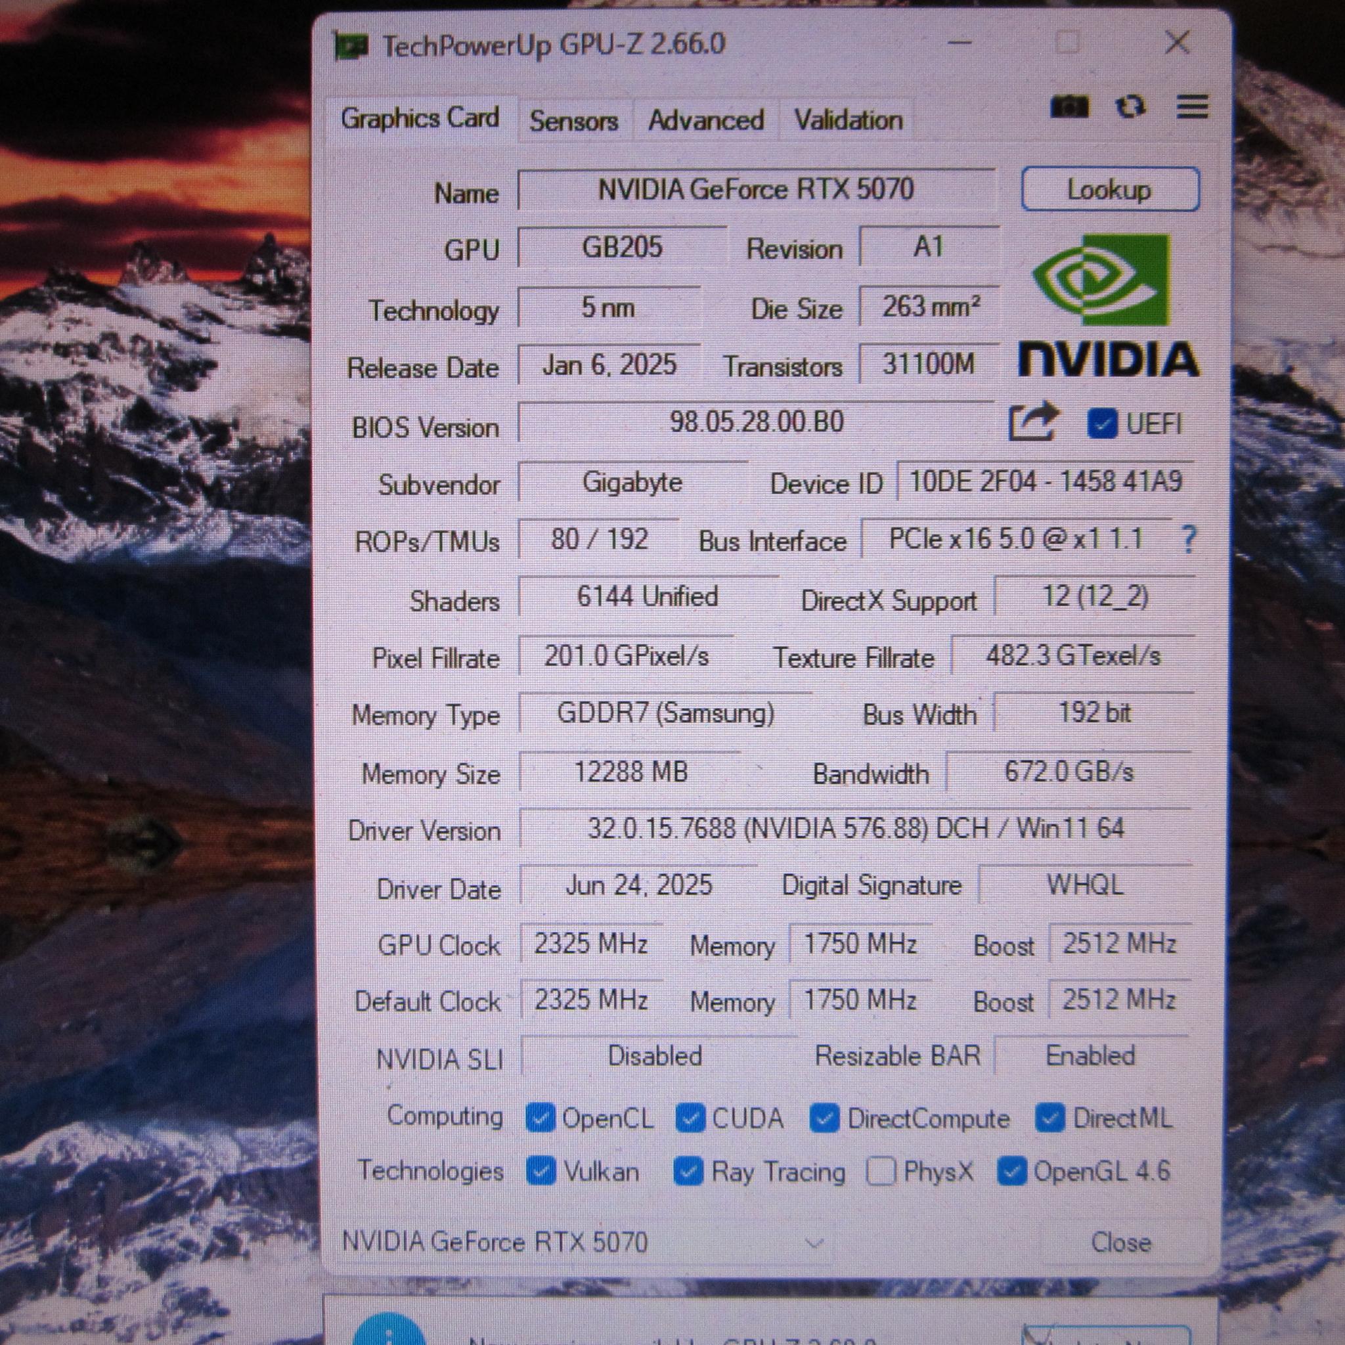Click the Device ID field 10DE 2F04

(1046, 481)
